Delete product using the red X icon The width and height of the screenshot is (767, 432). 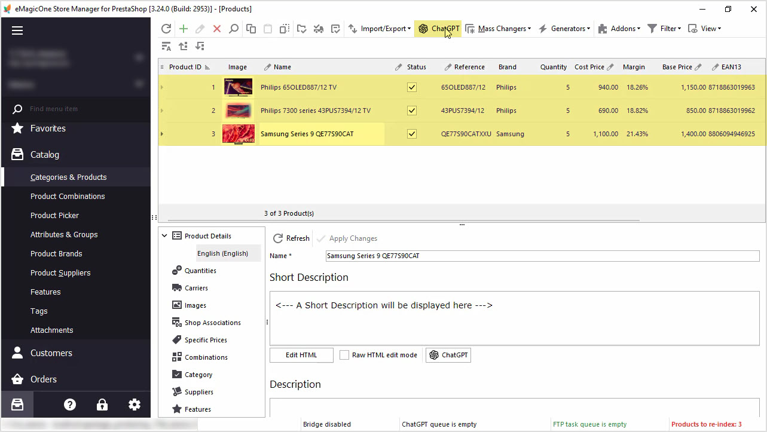(x=217, y=29)
